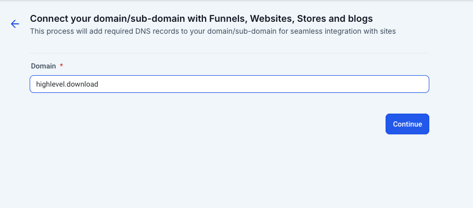Click the "download" part of the domain text
The image size is (473, 208).
82,84
